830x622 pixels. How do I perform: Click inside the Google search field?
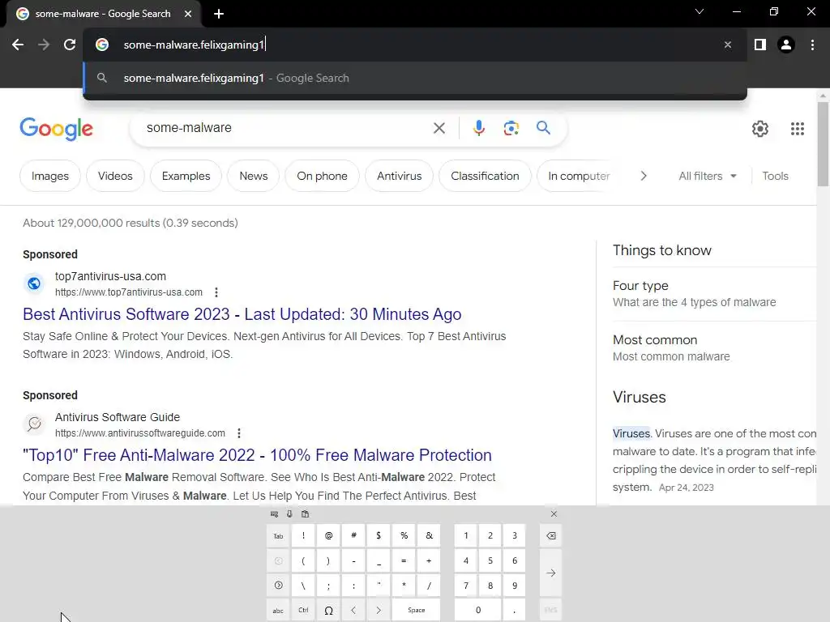pyautogui.click(x=286, y=128)
